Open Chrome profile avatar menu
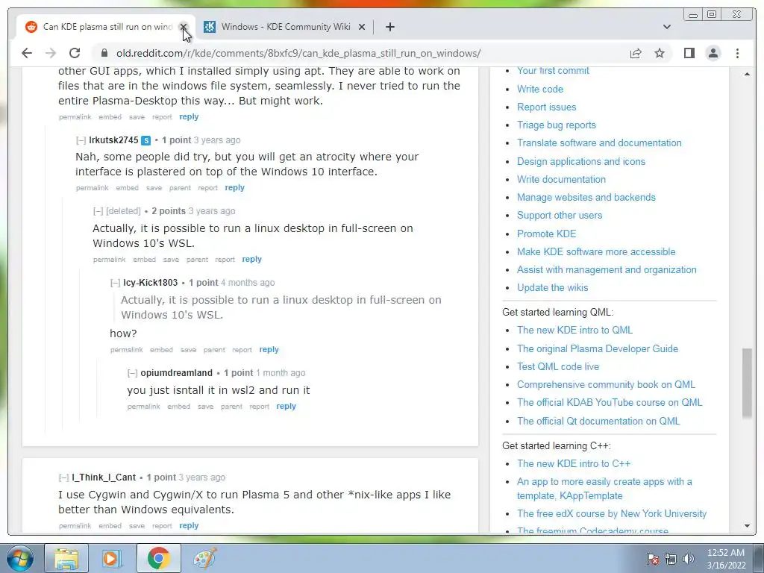The height and width of the screenshot is (573, 764). coord(713,53)
